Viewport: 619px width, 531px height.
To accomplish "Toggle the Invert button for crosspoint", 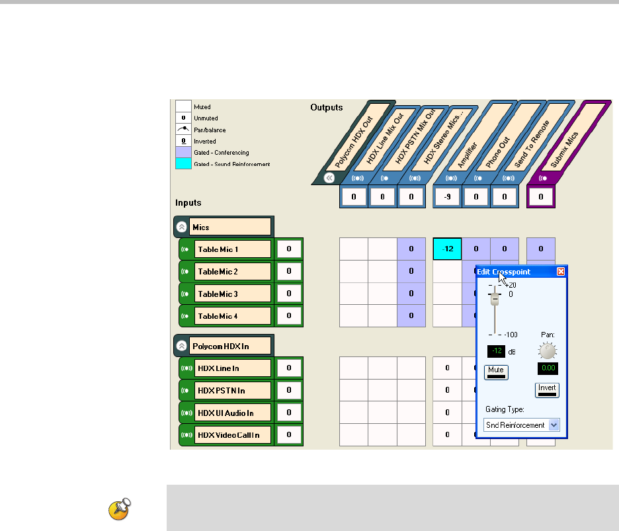I will click(547, 390).
